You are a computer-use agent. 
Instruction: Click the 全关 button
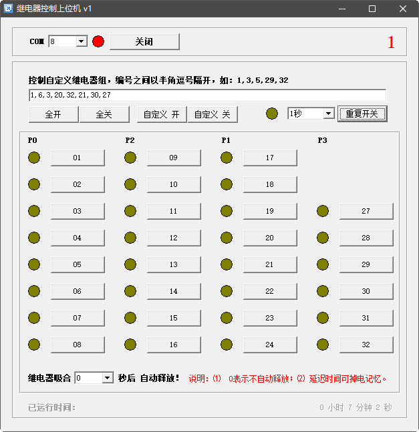104,114
